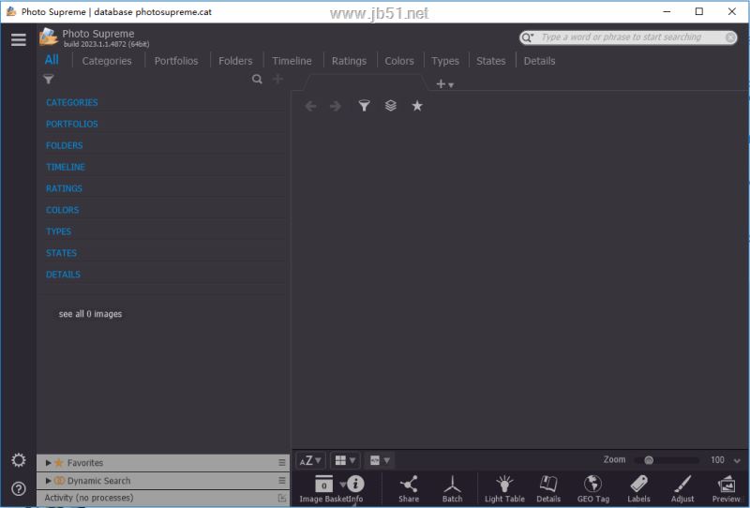Viewport: 750px width, 508px height.
Task: Open the new tab plus dropdown
Action: click(444, 84)
